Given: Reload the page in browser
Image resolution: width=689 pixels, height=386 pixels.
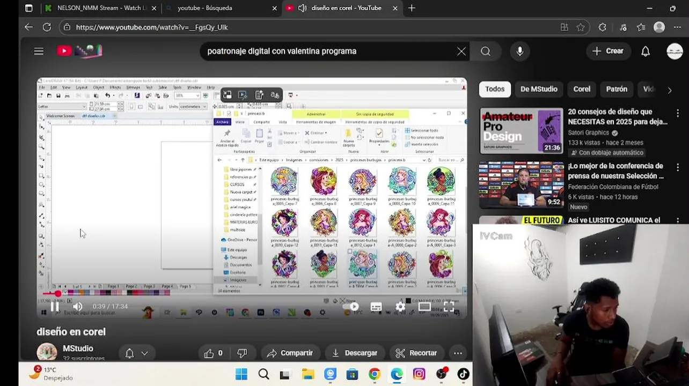Looking at the screenshot, I should tap(47, 27).
